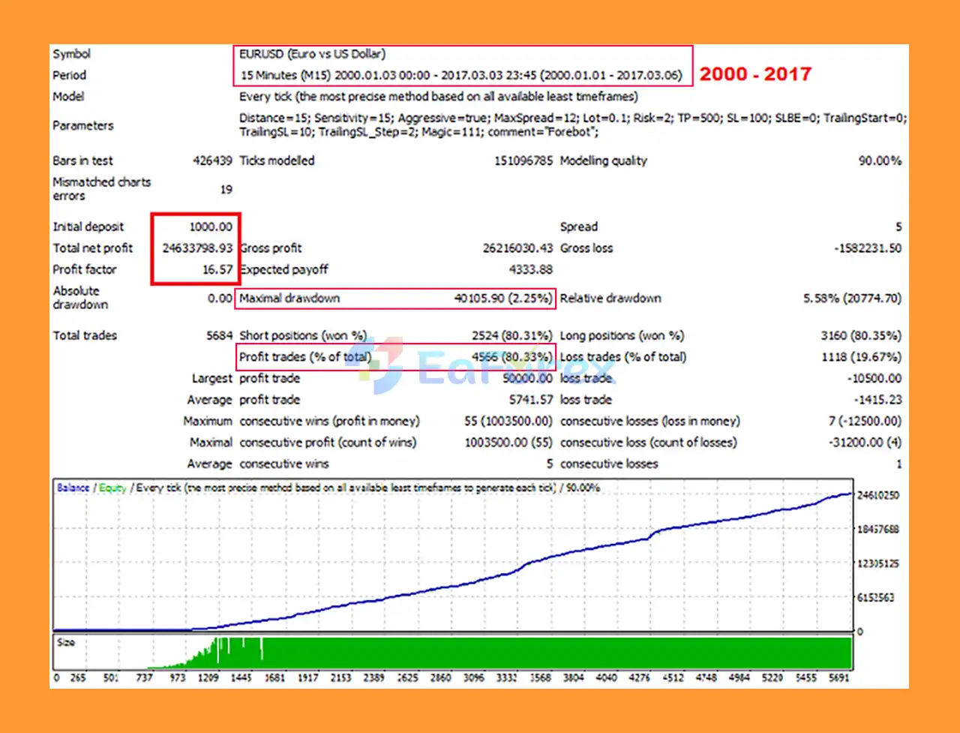Click the Total trades value 5684
The width and height of the screenshot is (960, 733).
(220, 335)
